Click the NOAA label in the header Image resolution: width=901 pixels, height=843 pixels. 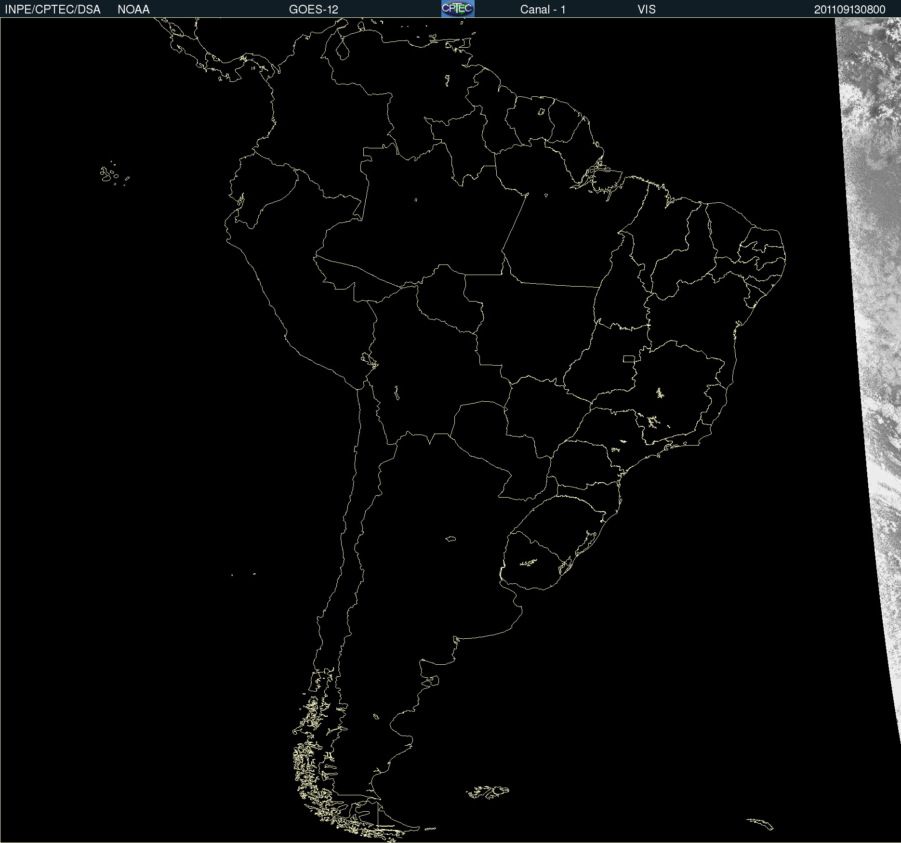[x=133, y=10]
